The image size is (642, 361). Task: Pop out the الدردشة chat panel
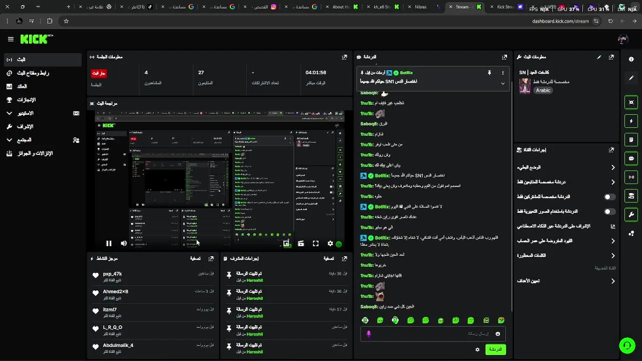point(504,57)
